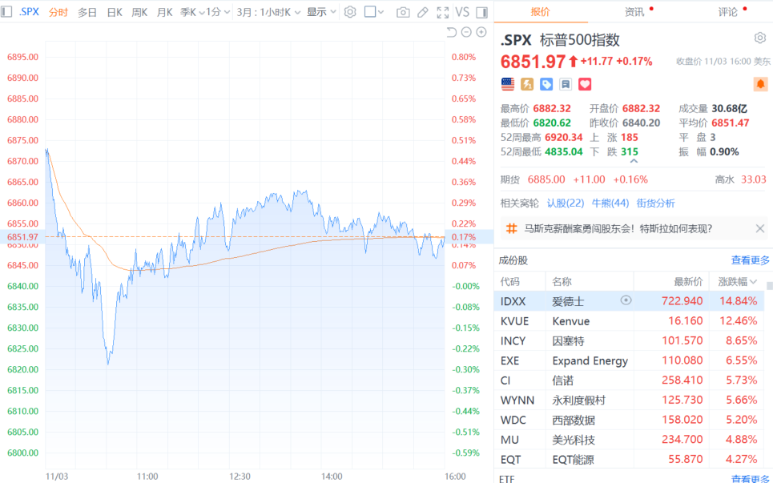Select the MU 美光科技 row

(629, 439)
